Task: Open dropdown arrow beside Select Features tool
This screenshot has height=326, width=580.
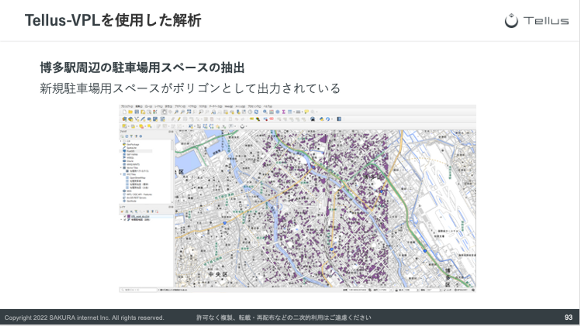Action: tap(128, 126)
